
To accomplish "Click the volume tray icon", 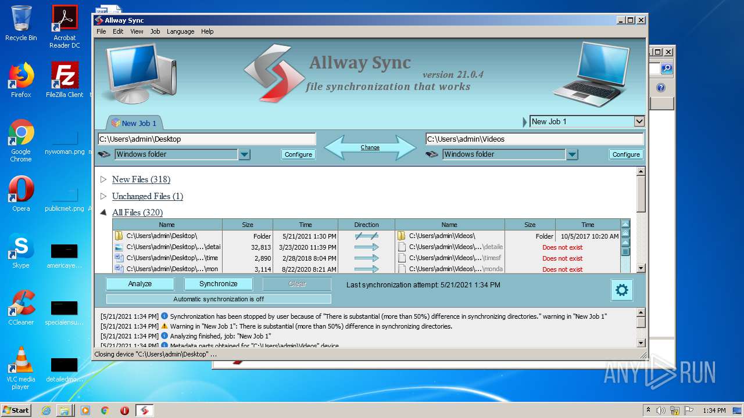I will click(x=660, y=410).
